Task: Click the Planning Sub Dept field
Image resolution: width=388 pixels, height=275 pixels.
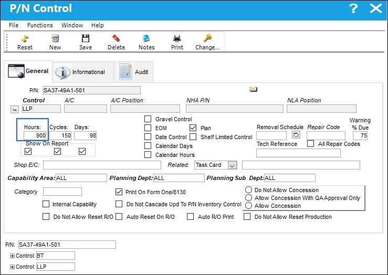Action: pos(289,178)
